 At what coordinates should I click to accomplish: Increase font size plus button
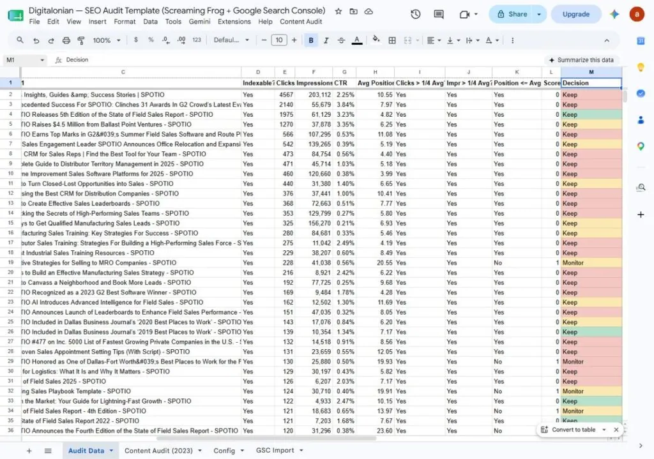point(294,40)
